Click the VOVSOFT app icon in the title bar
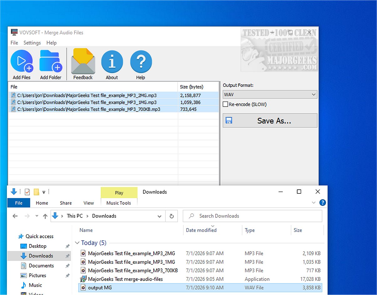The width and height of the screenshot is (377, 295). point(14,32)
